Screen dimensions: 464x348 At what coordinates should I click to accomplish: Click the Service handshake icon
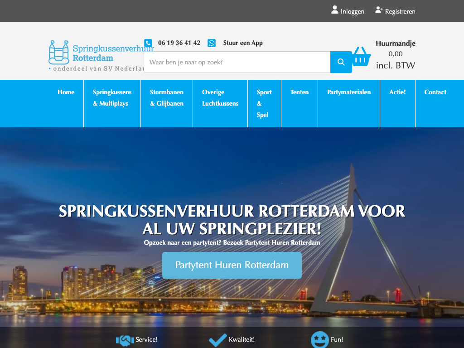coord(125,340)
